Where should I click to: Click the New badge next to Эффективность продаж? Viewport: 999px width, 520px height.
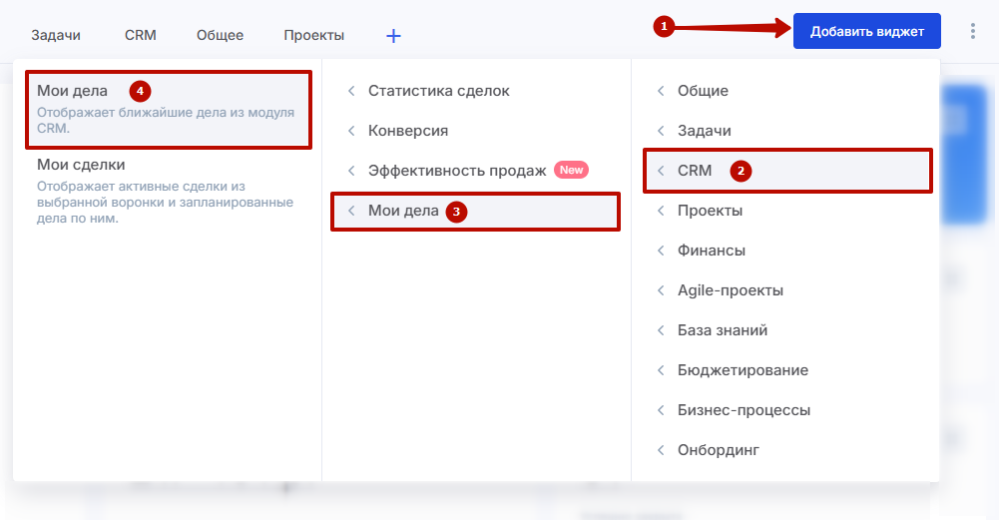pyautogui.click(x=571, y=170)
